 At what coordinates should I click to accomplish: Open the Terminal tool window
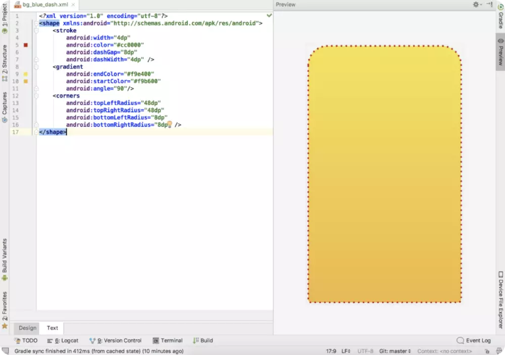point(168,340)
